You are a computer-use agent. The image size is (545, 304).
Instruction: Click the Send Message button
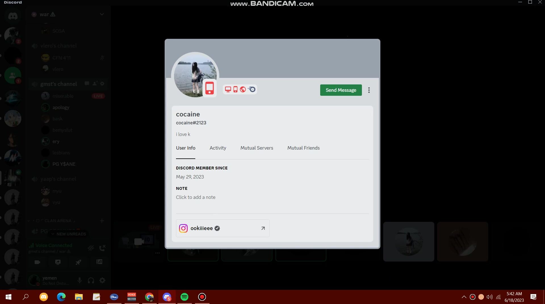tap(341, 90)
